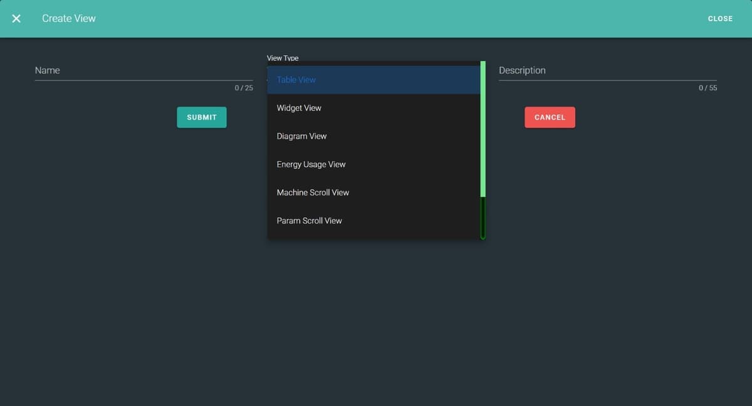The height and width of the screenshot is (406, 752).
Task: Click the 0 / 55 description character counter
Action: coord(708,88)
